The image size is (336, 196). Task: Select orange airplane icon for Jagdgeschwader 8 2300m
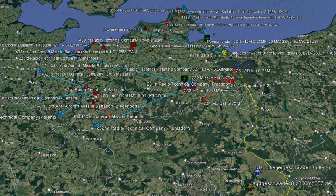pyautogui.click(x=250, y=187)
